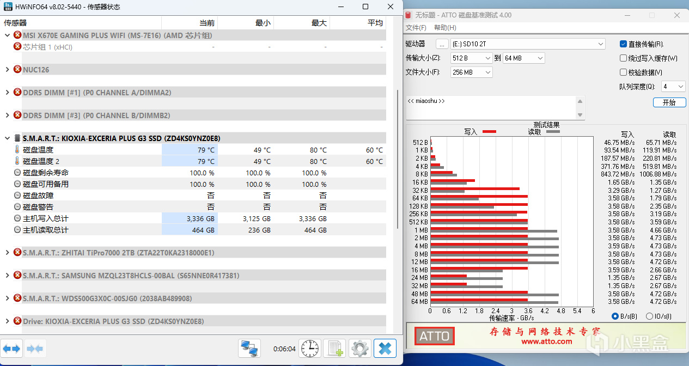Image resolution: width=689 pixels, height=366 pixels.
Task: Click the HWiNFO sensor list vertical scrollbar
Action: 397,158
